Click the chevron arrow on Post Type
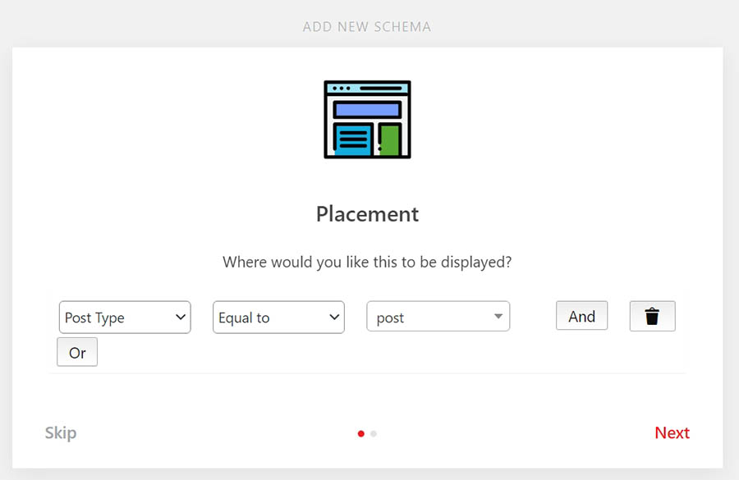Image resolution: width=739 pixels, height=480 pixels. (x=181, y=318)
